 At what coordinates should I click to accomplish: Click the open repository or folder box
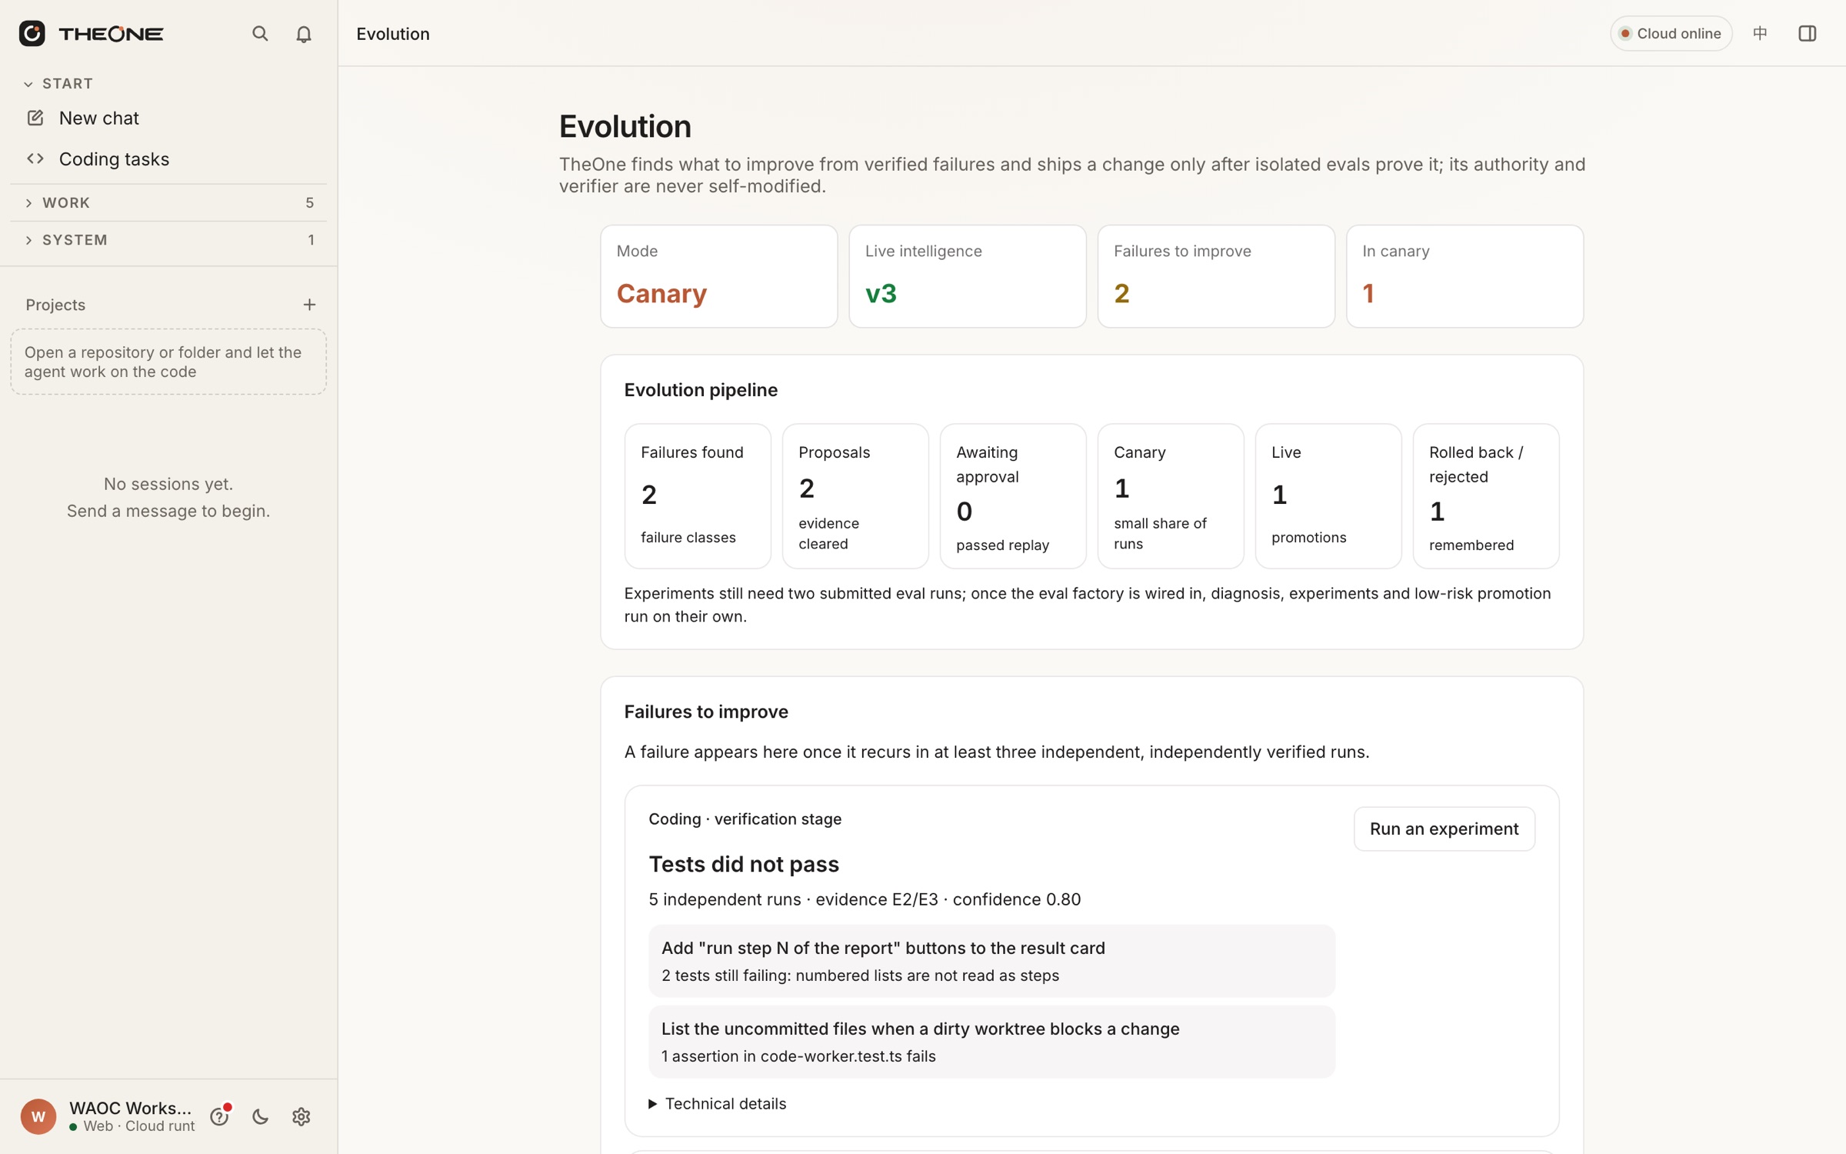(168, 362)
